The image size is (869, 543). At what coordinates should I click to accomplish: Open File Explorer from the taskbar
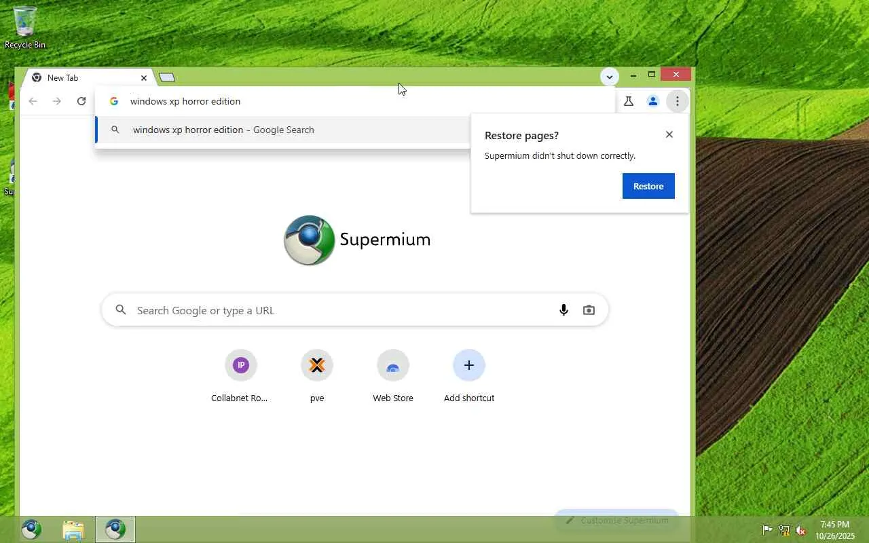[x=73, y=529]
